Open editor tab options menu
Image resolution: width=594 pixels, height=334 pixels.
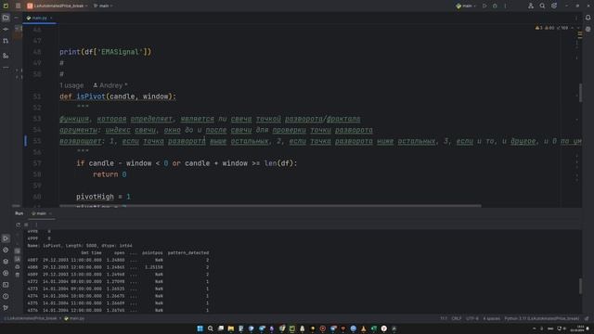pos(576,18)
